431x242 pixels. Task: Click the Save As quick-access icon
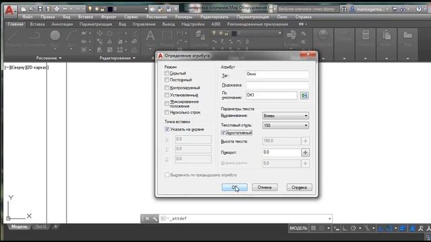tap(48, 9)
